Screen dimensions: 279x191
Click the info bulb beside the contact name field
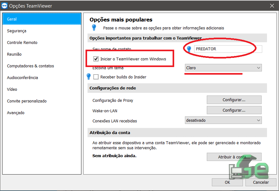189,49
